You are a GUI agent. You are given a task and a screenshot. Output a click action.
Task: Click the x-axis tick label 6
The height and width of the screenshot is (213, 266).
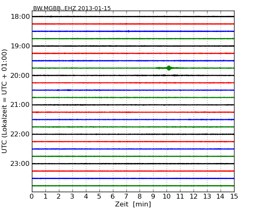point(113,197)
